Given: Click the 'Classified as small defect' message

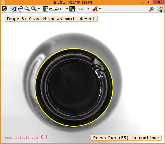Looking at the screenshot, I should (51, 19).
